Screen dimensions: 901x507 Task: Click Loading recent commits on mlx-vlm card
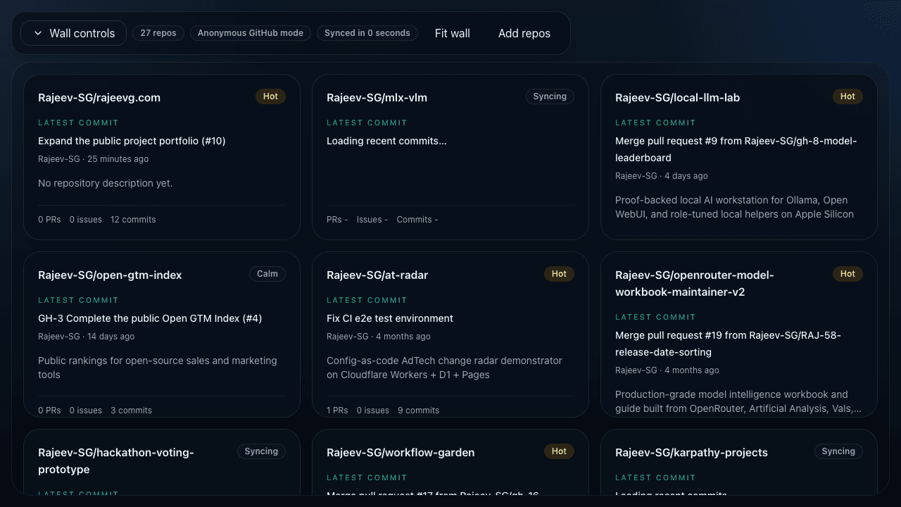386,141
